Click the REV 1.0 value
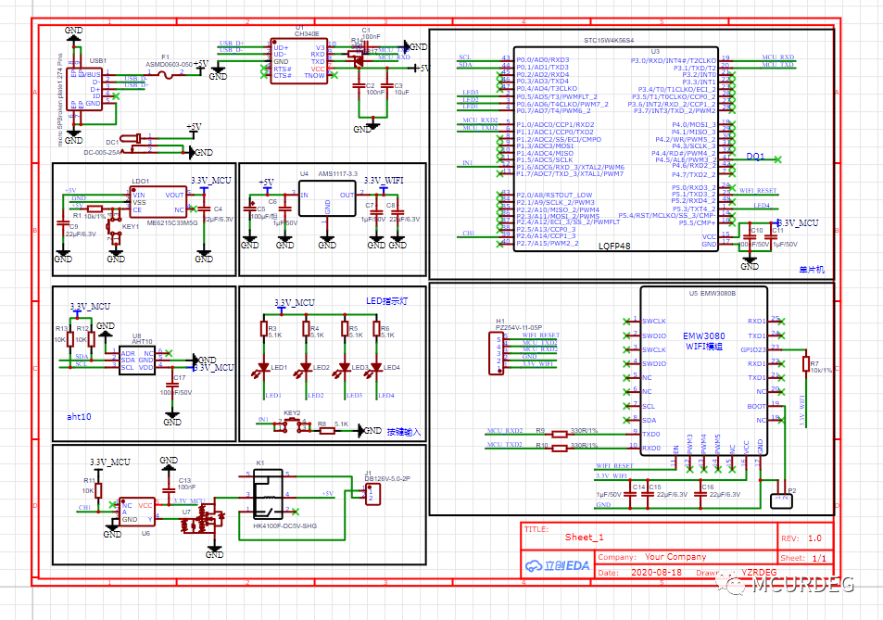The image size is (883, 620). pyautogui.click(x=814, y=538)
